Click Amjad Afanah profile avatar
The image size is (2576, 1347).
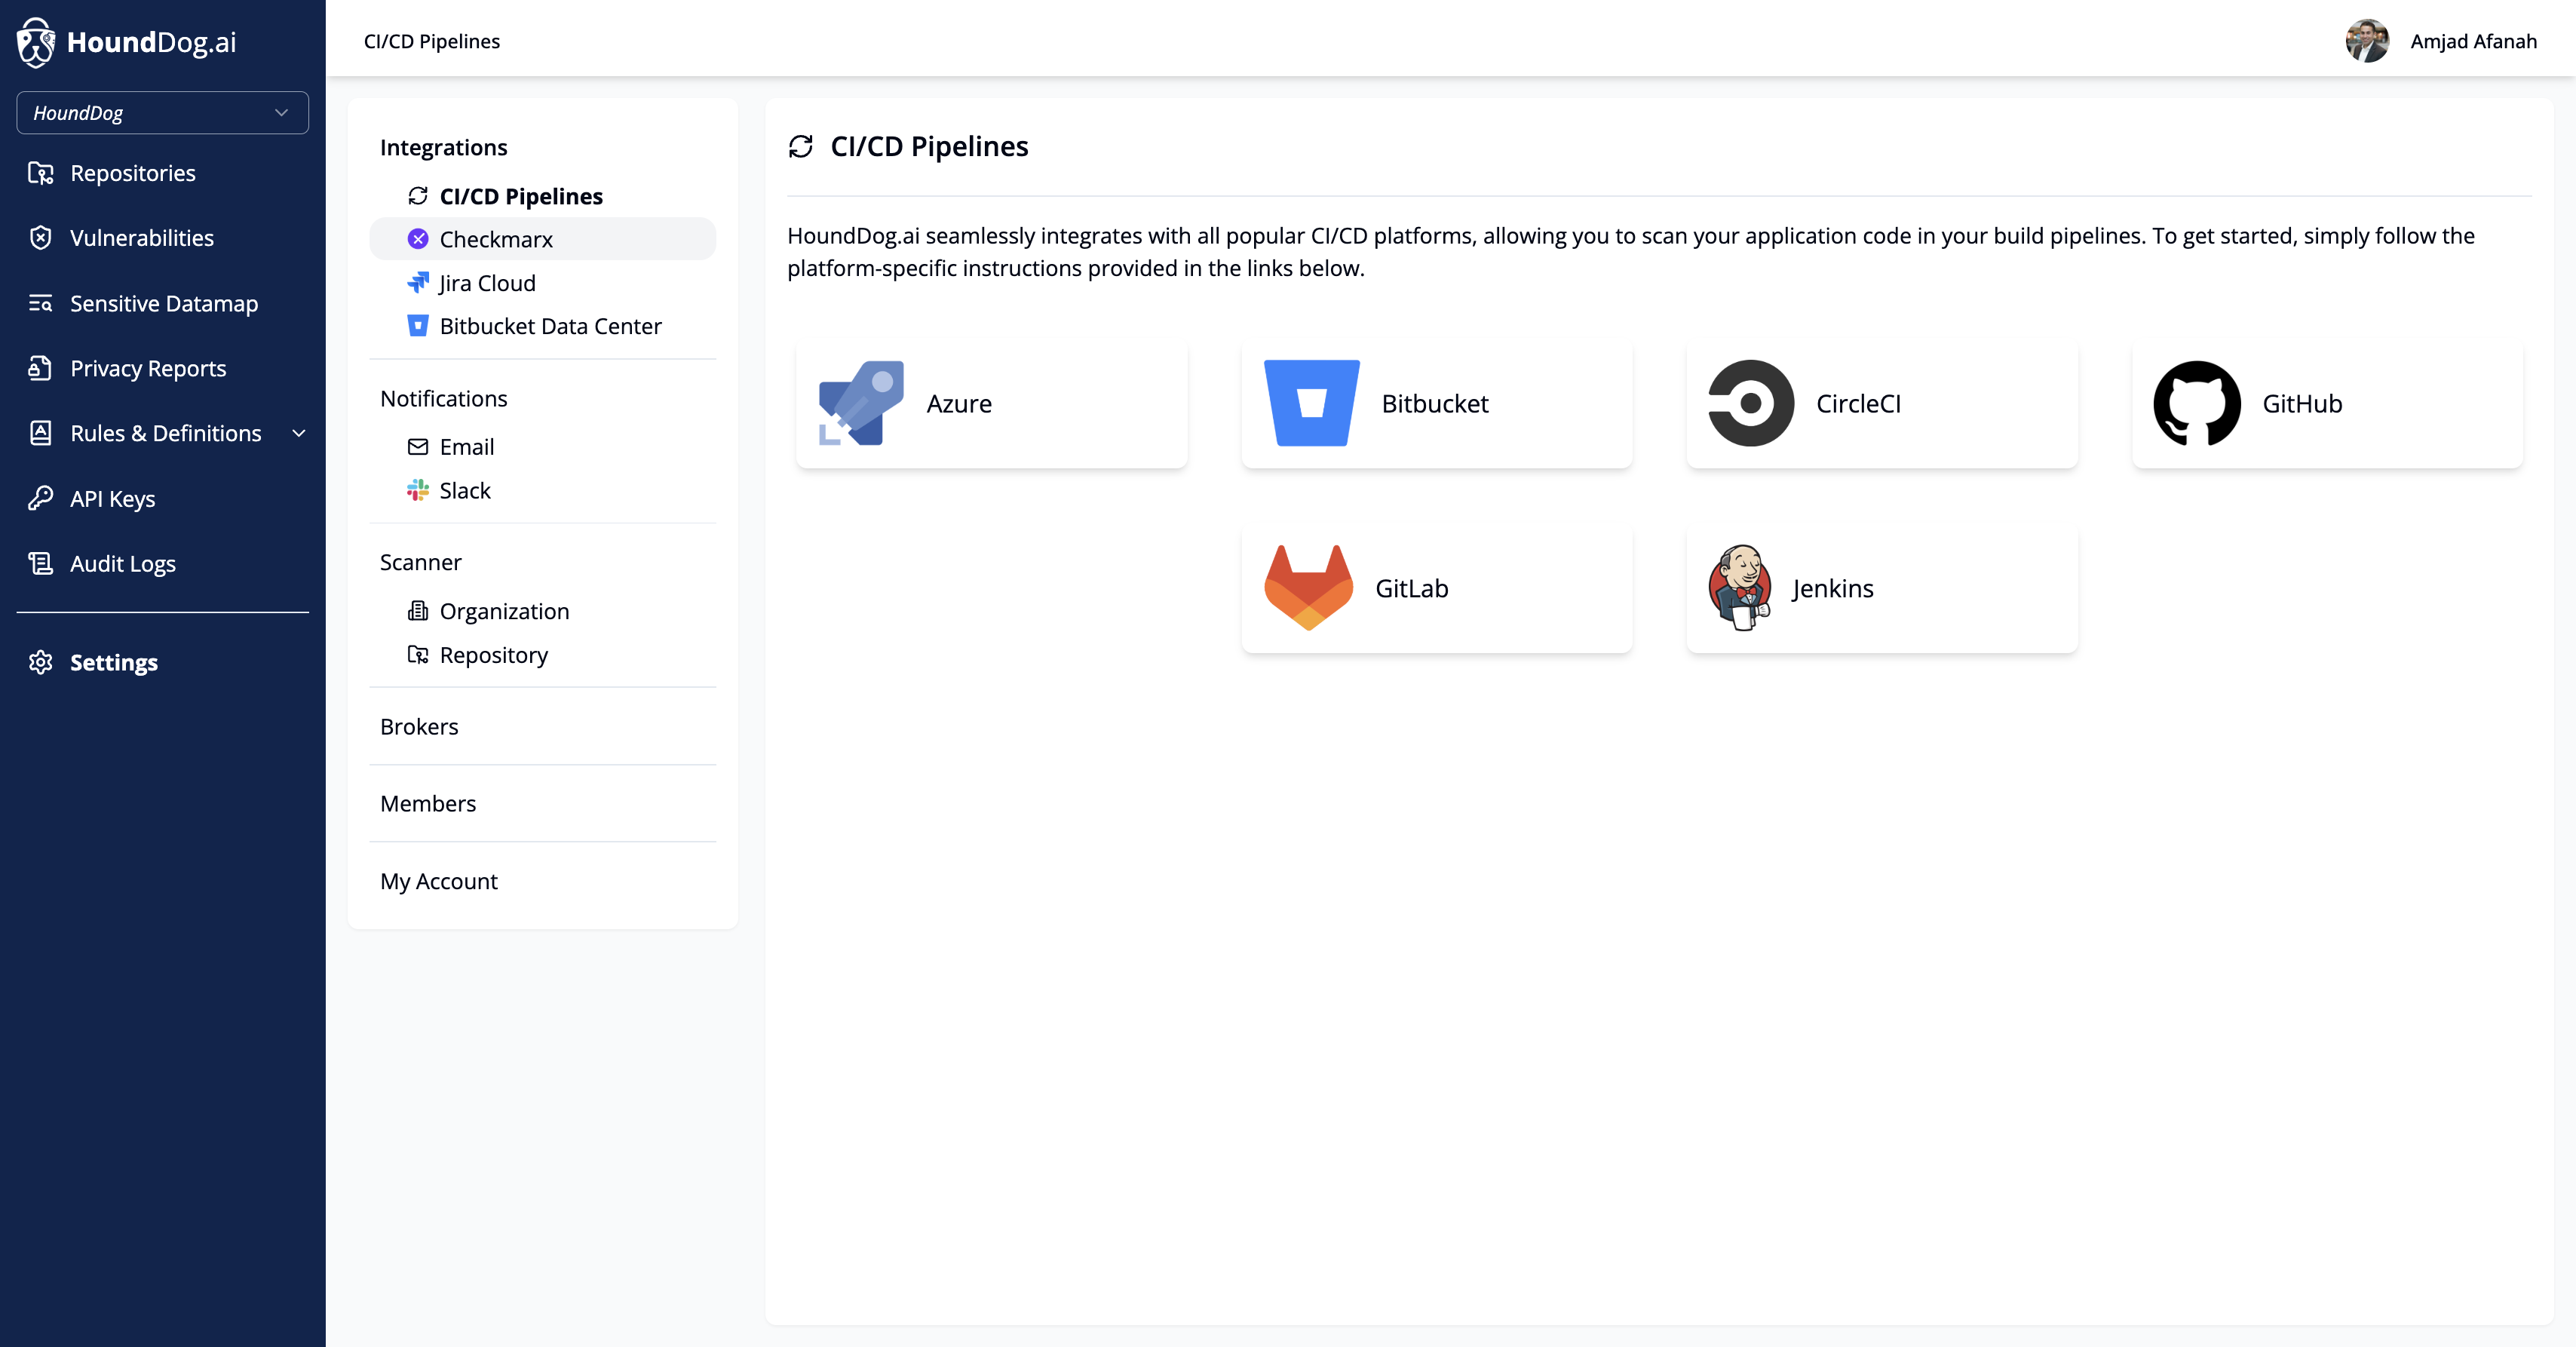pos(2367,41)
